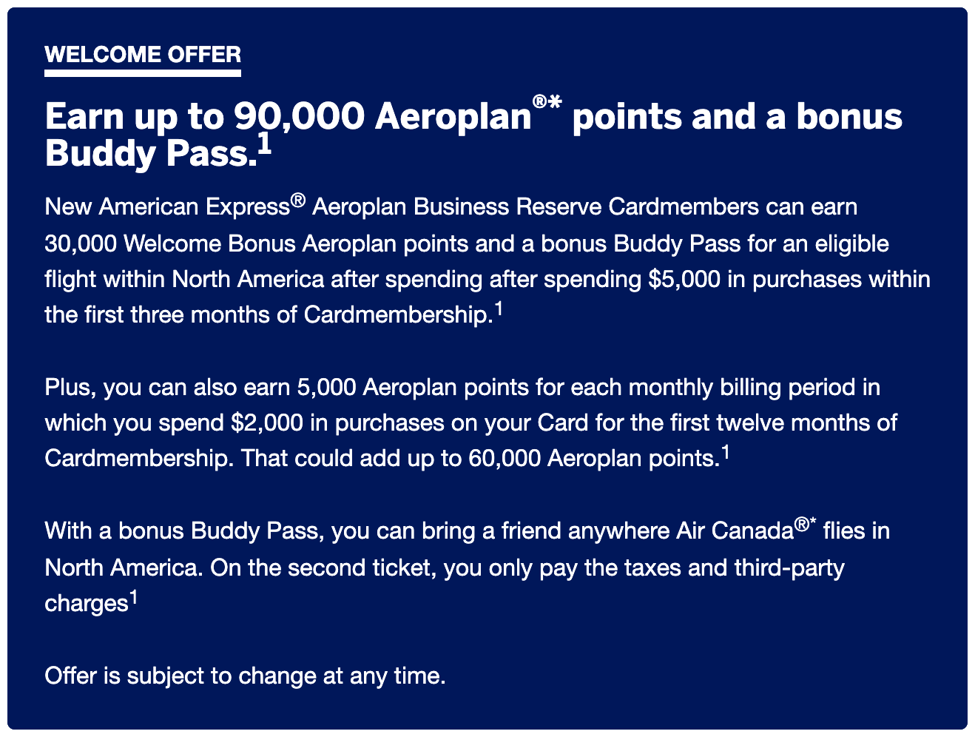This screenshot has height=734, width=975.
Task: Click the ®* mark after "Air Canada"
Action: (804, 525)
